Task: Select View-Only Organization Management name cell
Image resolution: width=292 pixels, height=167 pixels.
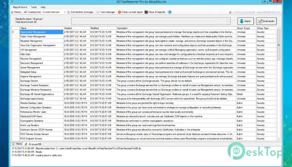Action: point(41,45)
